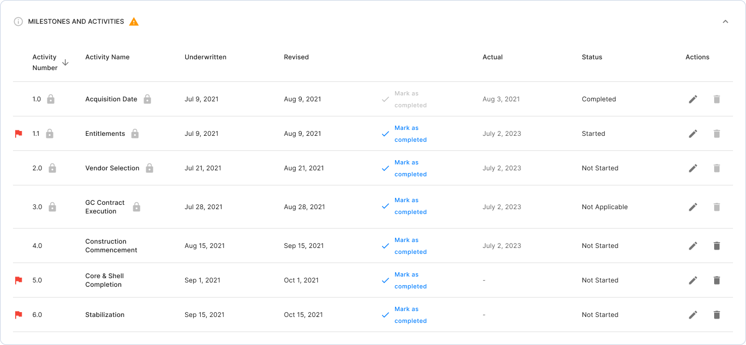The width and height of the screenshot is (746, 345).
Task: Click greyed Mark as completed for Acquisition Date
Action: click(x=404, y=99)
